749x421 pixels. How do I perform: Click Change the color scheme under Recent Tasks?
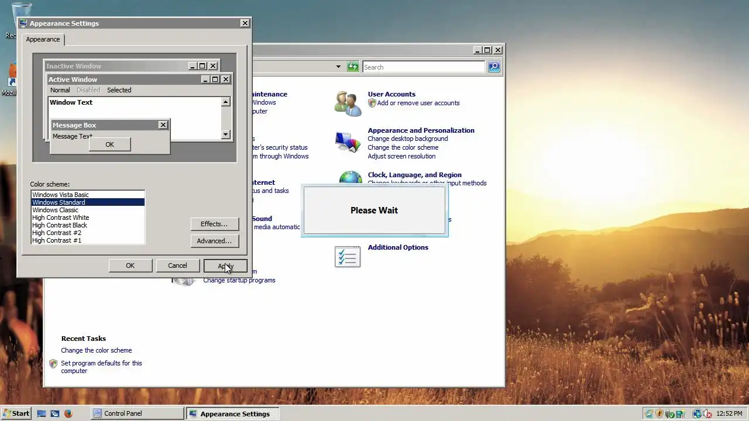(97, 350)
